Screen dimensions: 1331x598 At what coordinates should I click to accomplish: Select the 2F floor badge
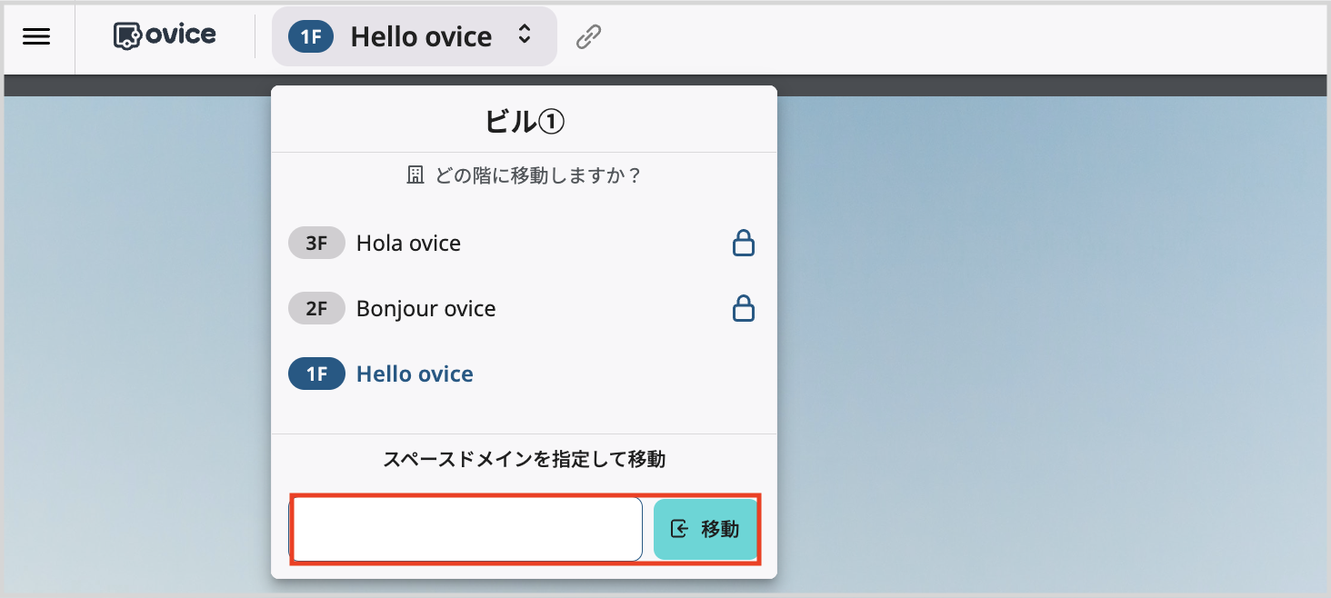click(x=316, y=308)
